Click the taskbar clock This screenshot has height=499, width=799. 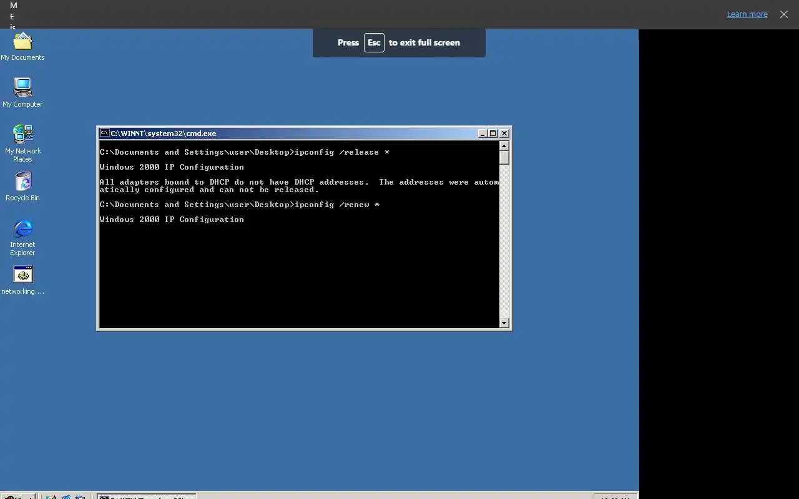615,497
